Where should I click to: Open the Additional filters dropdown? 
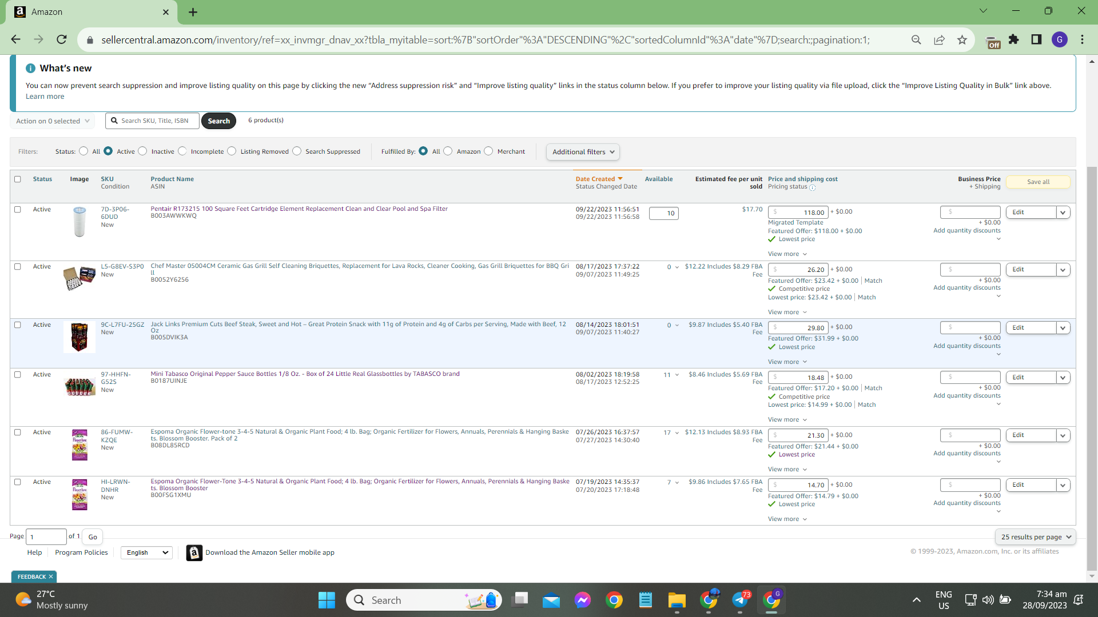583,151
